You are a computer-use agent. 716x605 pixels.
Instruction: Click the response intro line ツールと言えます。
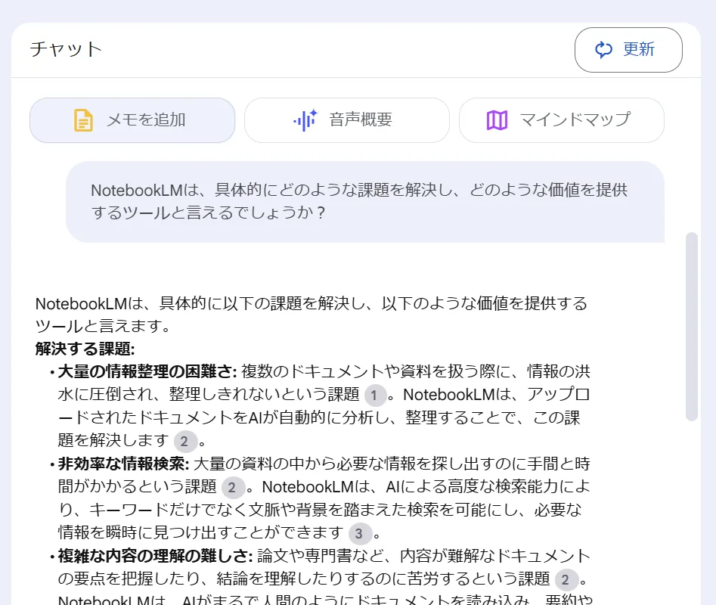click(103, 326)
